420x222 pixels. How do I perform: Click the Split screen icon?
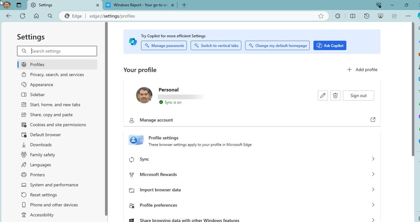(353, 16)
